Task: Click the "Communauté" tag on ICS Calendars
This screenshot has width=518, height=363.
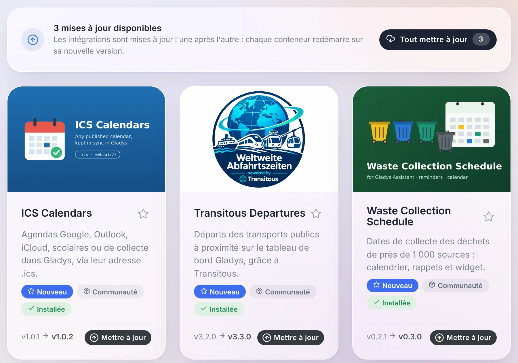Action: 110,292
